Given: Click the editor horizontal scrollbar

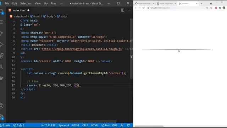Looking at the screenshot, I should point(71,121).
